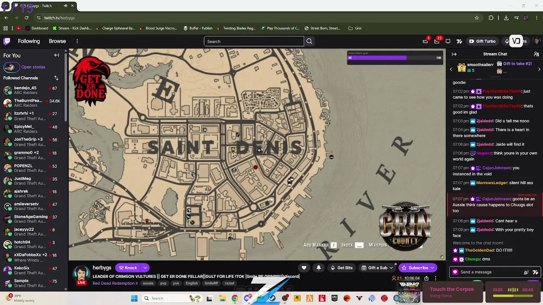This screenshot has height=305, width=543.
Task: Show previous gift leaderboard entry arrow
Action: coord(451,69)
